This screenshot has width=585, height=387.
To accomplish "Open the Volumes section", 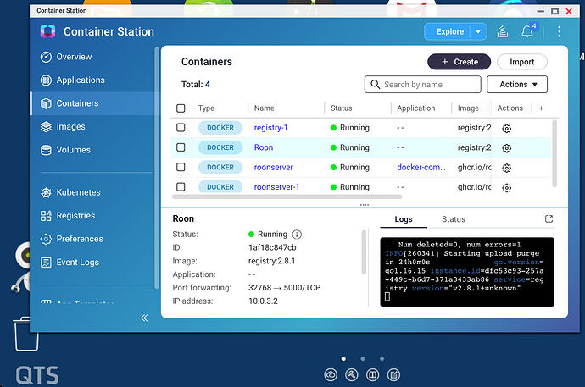I will (65, 150).
